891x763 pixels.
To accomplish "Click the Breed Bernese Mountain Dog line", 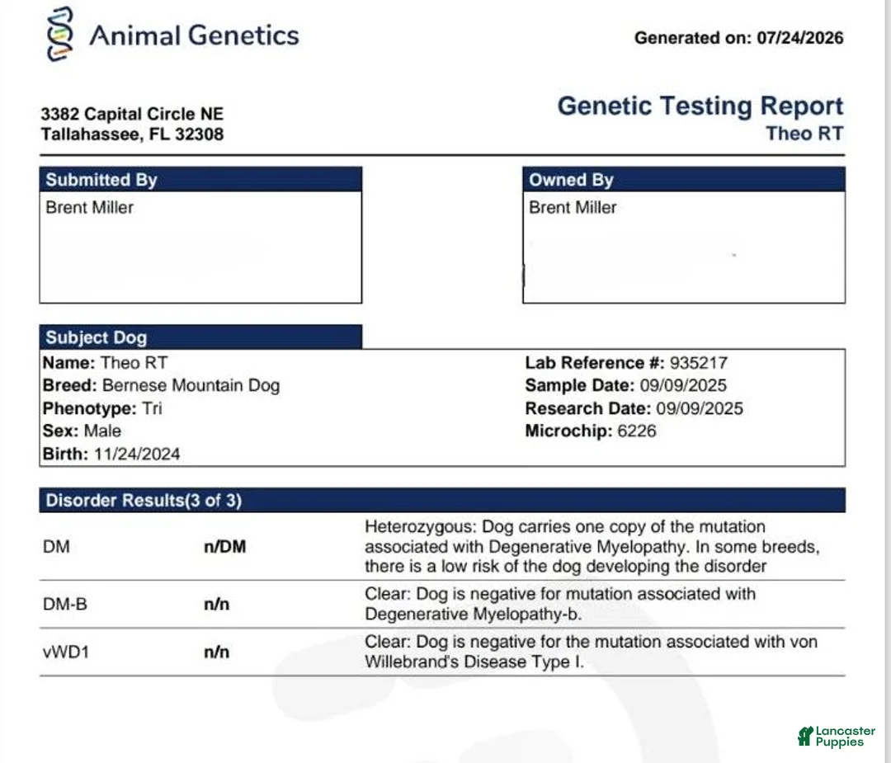I will pos(162,385).
